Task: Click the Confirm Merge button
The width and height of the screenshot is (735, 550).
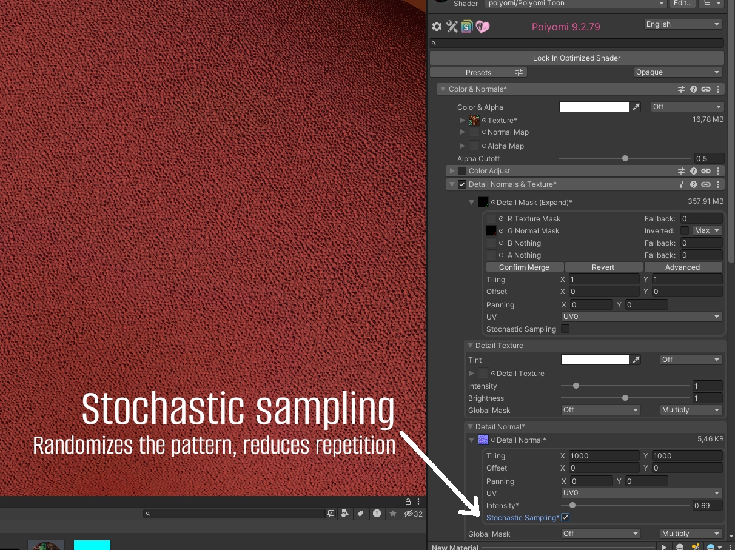Action: 524,267
